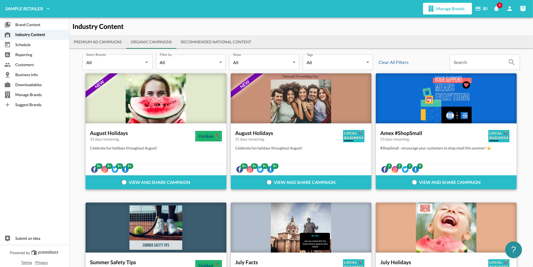The image size is (533, 267).
Task: Open the July Facts card thumbnail
Action: click(301, 228)
